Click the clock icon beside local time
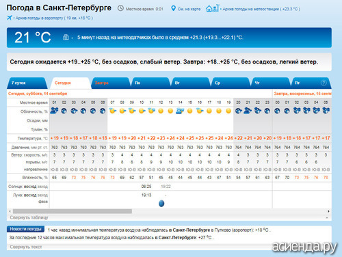This screenshot has width=342, height=257. pos(120,9)
